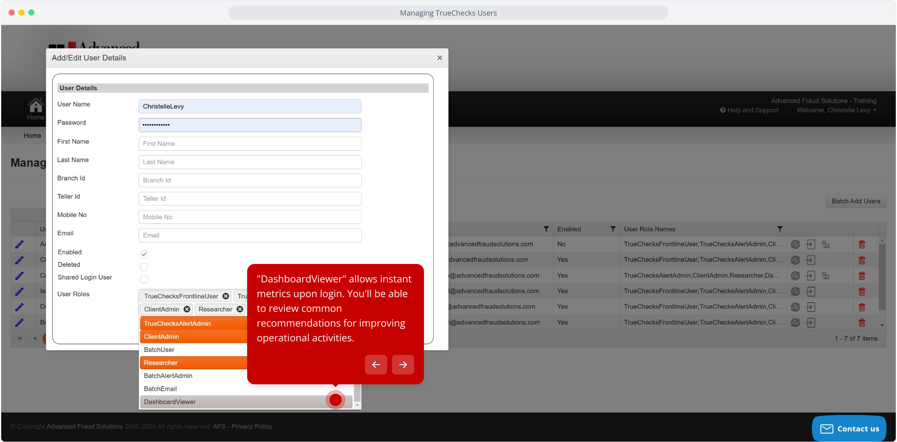Click into the First Name field
The image size is (897, 442).
(250, 144)
